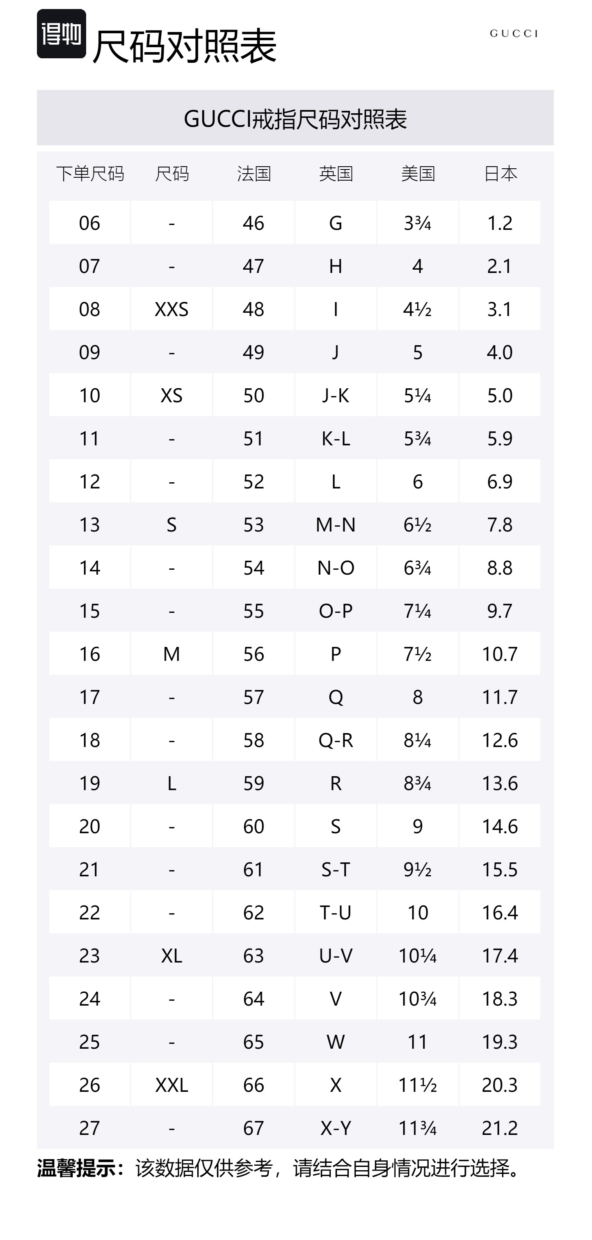
Task: Select the 法国 column header
Action: click(x=254, y=174)
